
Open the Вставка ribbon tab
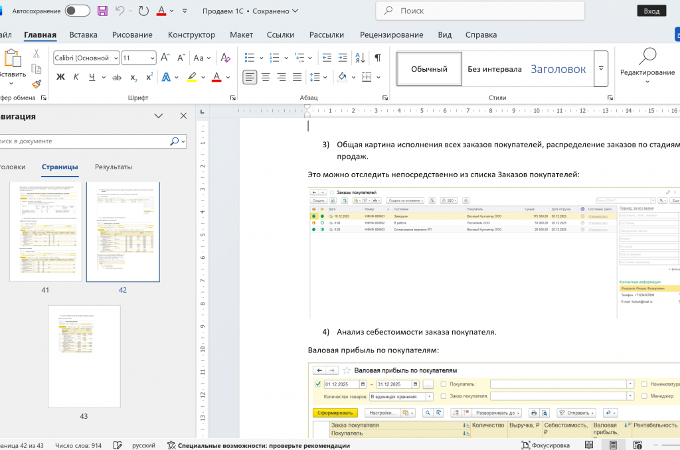coord(83,35)
